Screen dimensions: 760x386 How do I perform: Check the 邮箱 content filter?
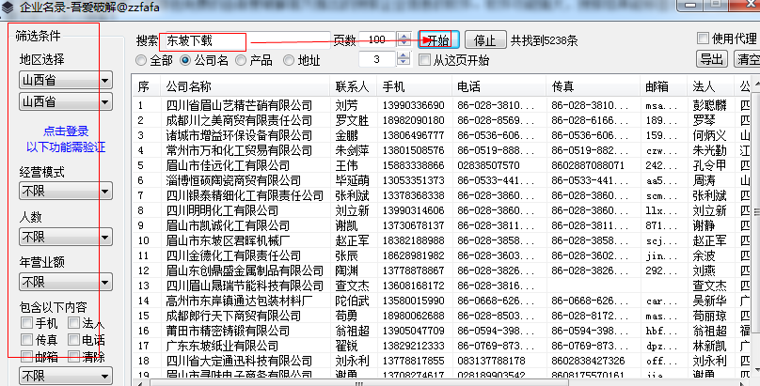click(x=26, y=357)
